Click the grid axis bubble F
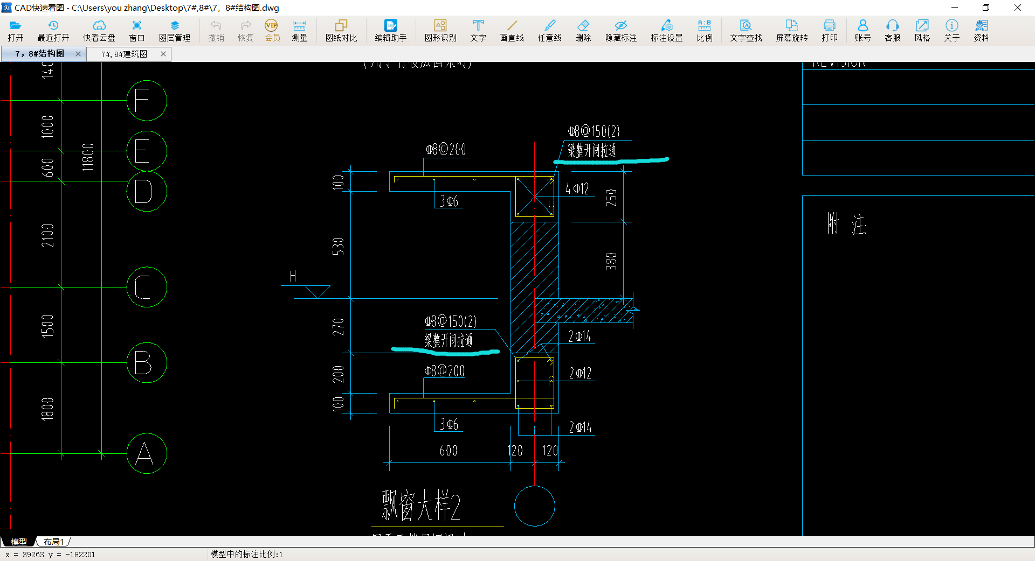 147,101
